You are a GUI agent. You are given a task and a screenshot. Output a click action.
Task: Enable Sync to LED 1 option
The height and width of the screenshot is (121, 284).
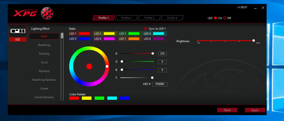pos(146,29)
